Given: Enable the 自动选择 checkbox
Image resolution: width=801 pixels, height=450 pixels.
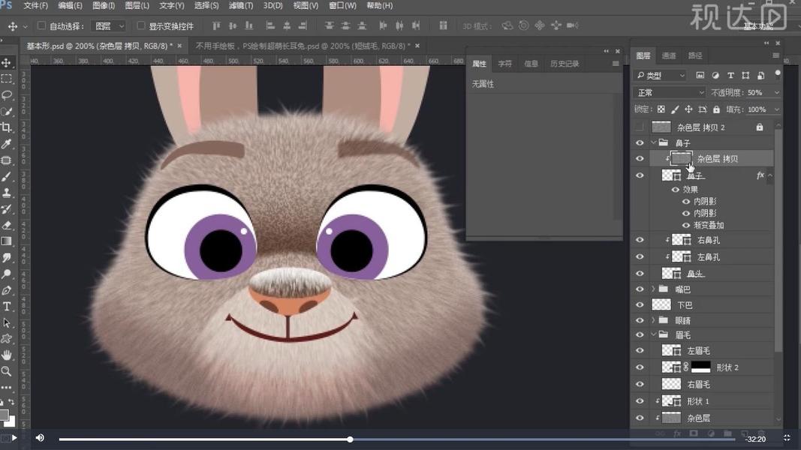Looking at the screenshot, I should point(42,25).
